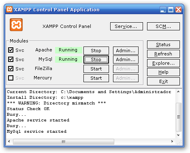Stop the Apache module

coord(96,51)
